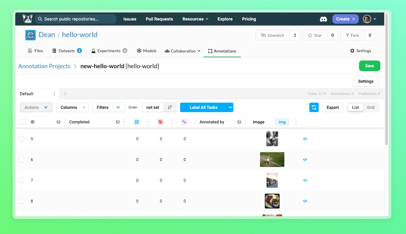
Task: Click the help icon beside the ID column
Action: (58, 122)
